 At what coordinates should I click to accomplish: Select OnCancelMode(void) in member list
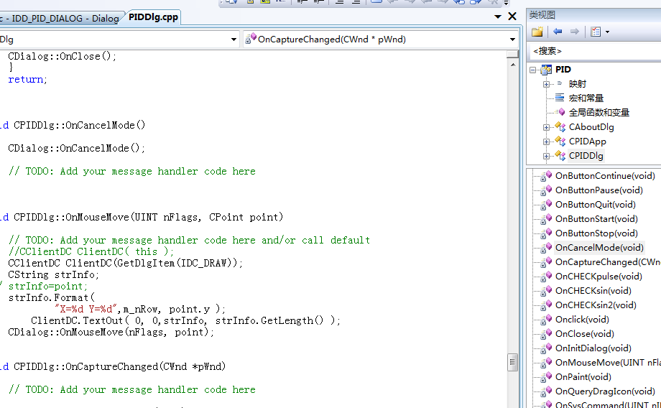599,248
